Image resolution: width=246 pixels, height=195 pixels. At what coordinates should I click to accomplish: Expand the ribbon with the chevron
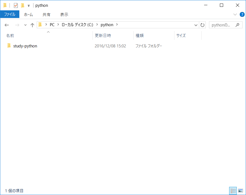(235, 14)
